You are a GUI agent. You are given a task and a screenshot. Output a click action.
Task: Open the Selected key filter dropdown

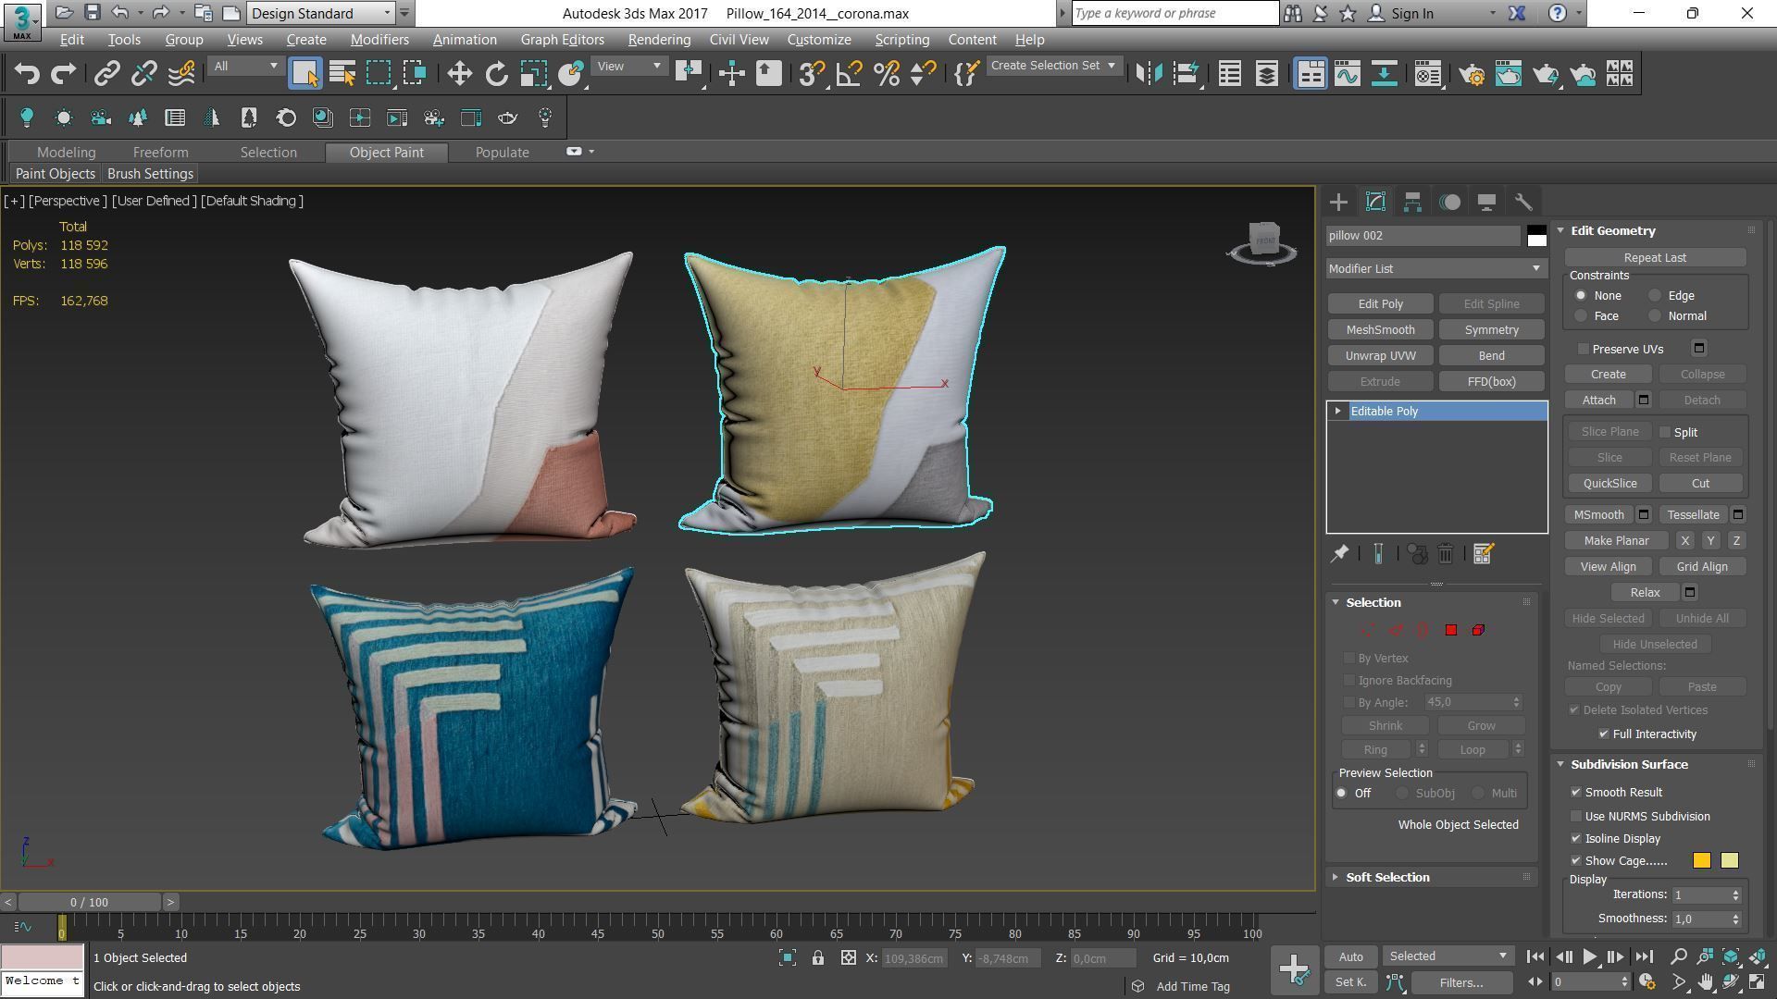(1447, 956)
